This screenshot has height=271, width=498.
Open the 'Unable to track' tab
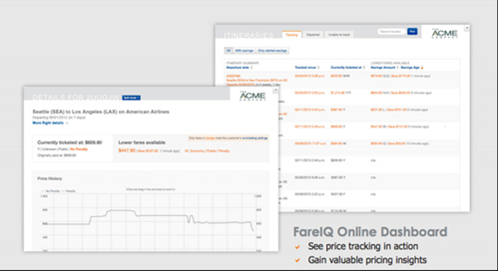tap(339, 35)
